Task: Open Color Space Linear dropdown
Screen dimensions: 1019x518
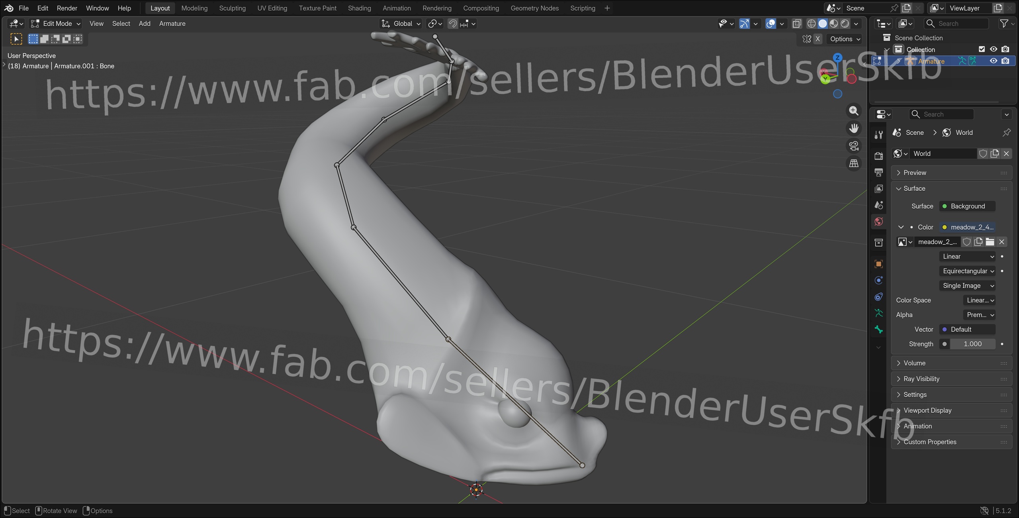Action: (x=980, y=300)
